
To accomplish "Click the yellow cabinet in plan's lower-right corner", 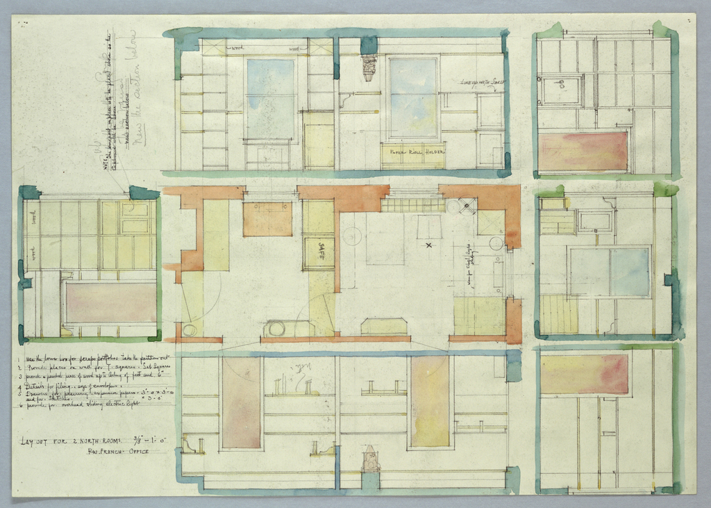I will [479, 316].
